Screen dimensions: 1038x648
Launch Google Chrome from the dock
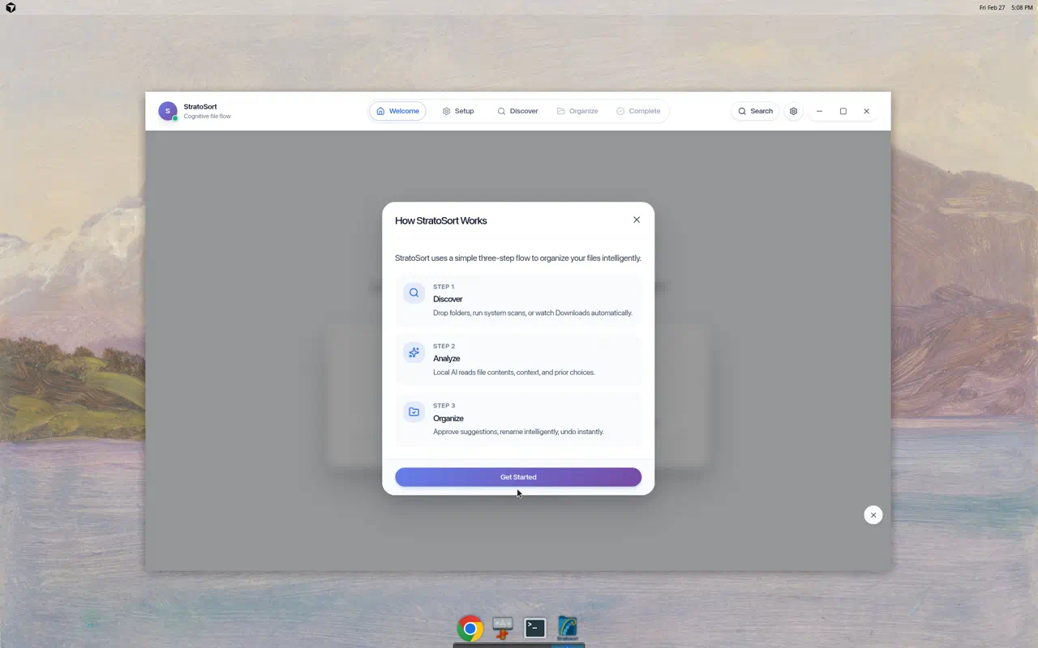pos(470,628)
